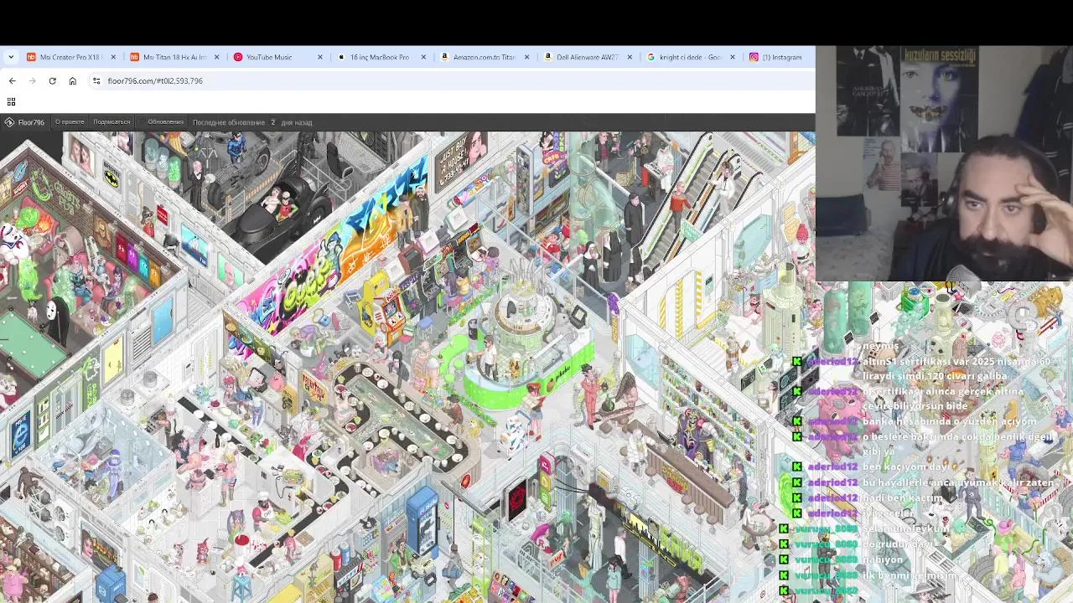The height and width of the screenshot is (603, 1073).
Task: Open the browser home page button
Action: (x=73, y=80)
